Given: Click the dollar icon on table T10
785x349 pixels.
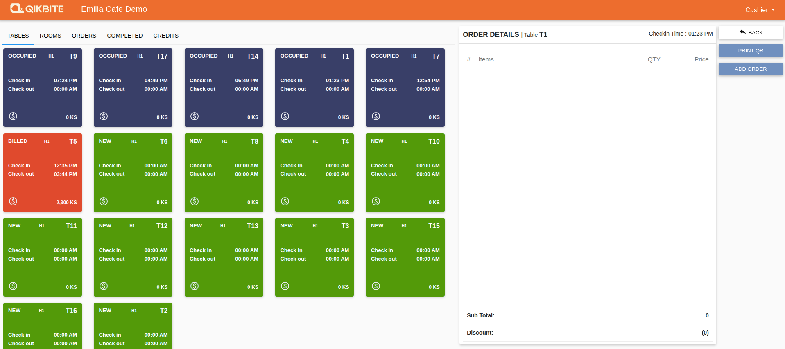Looking at the screenshot, I should click(376, 201).
